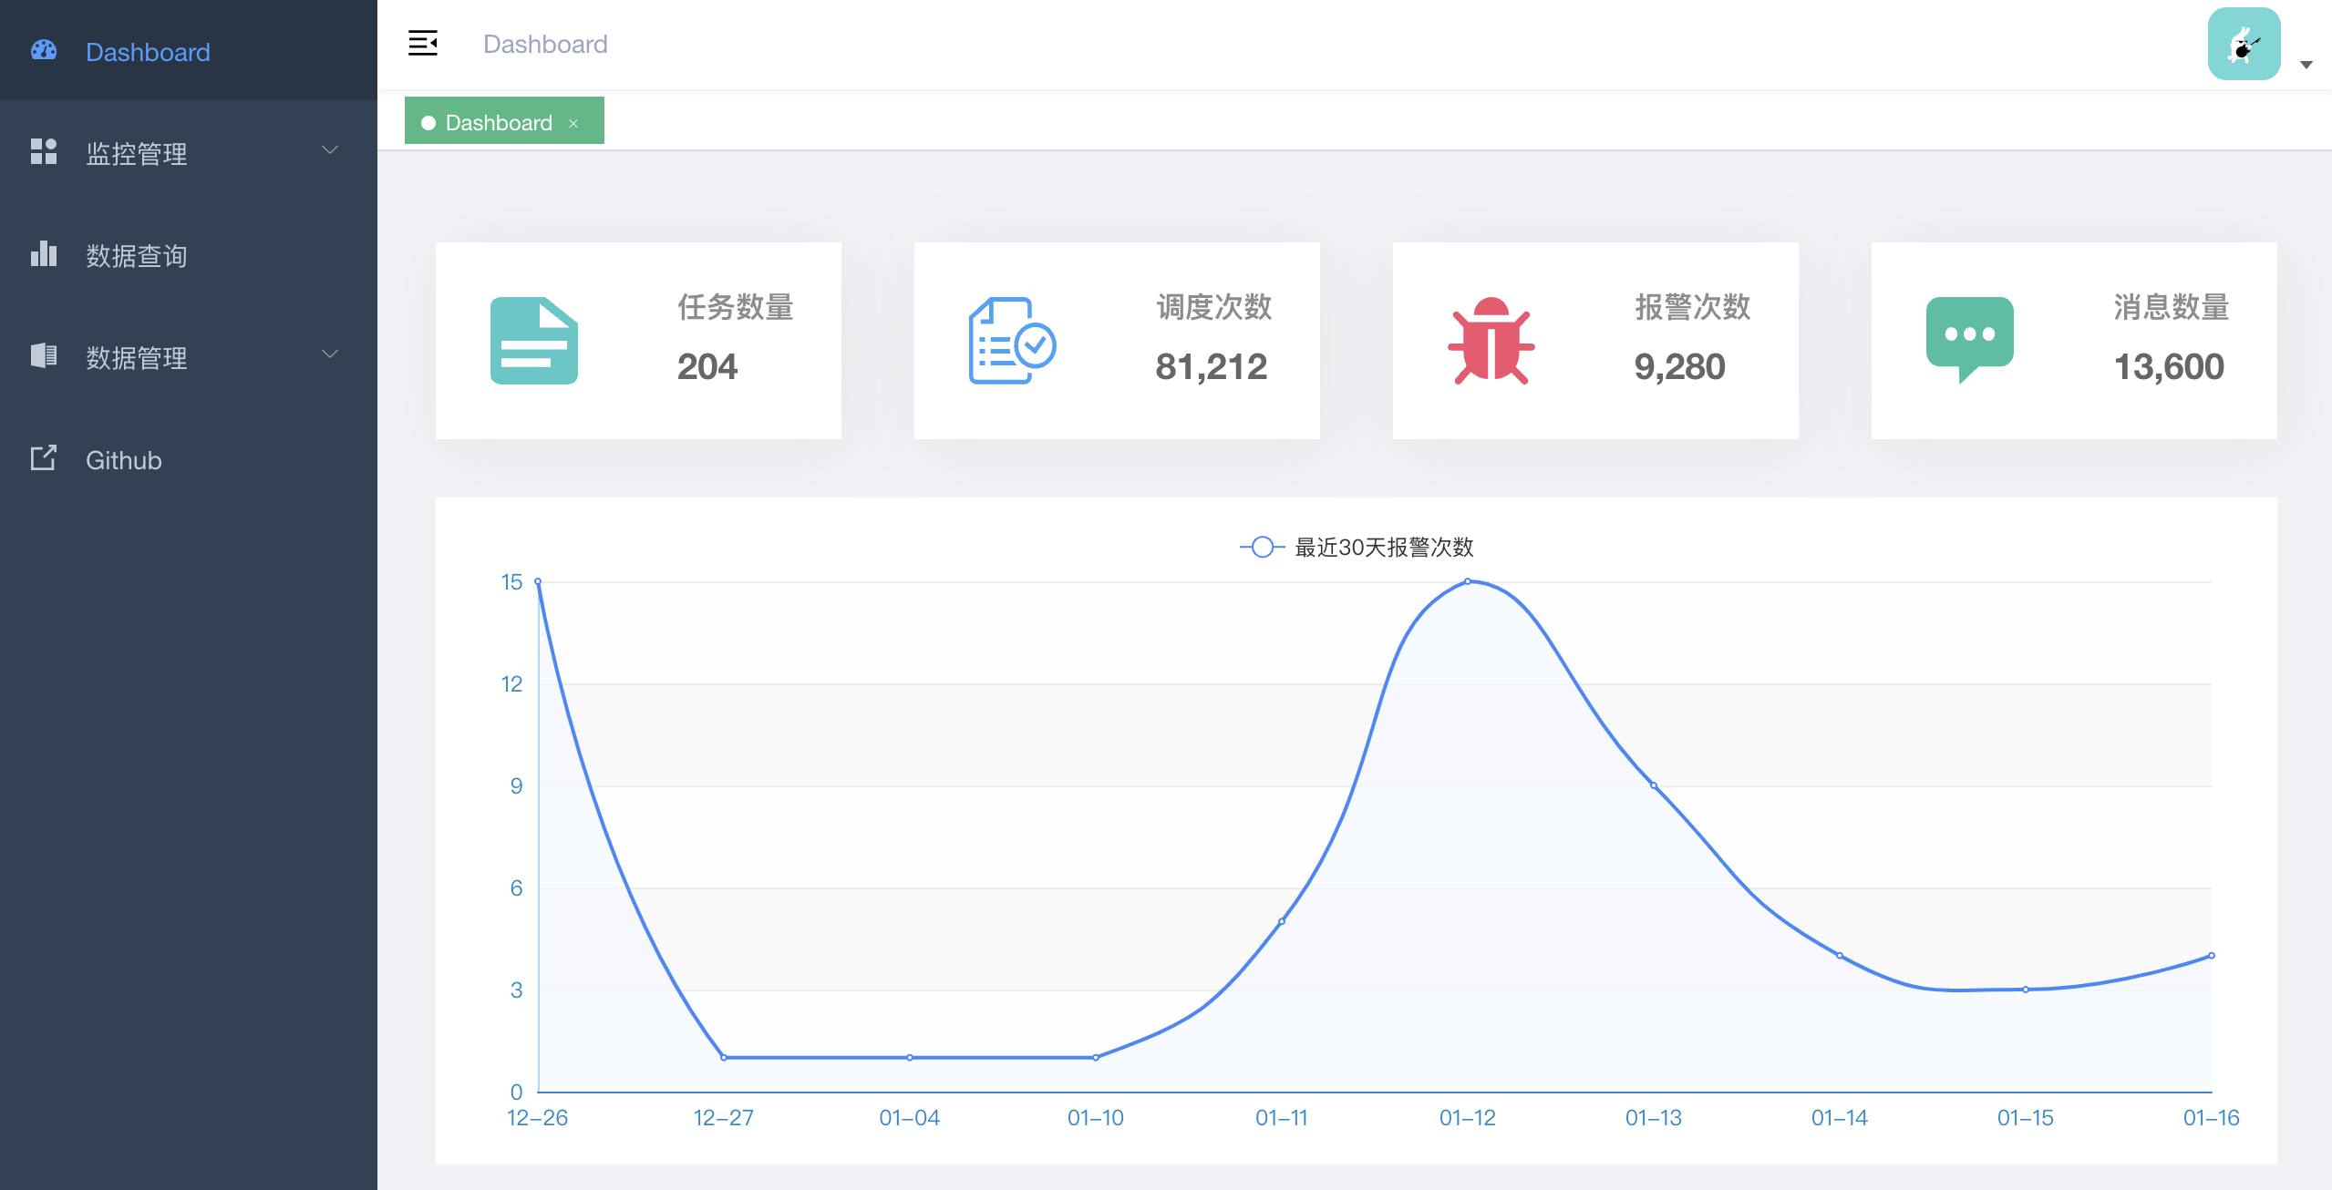Toggle the 最近30天报警次数 legend series
2332x1190 pixels.
(1357, 547)
